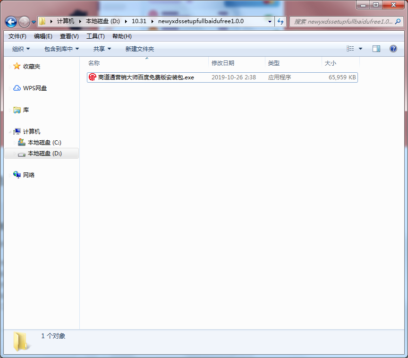This screenshot has height=358, width=408.
Task: Select WPS网盘 in the navigation pane
Action: (x=35, y=88)
